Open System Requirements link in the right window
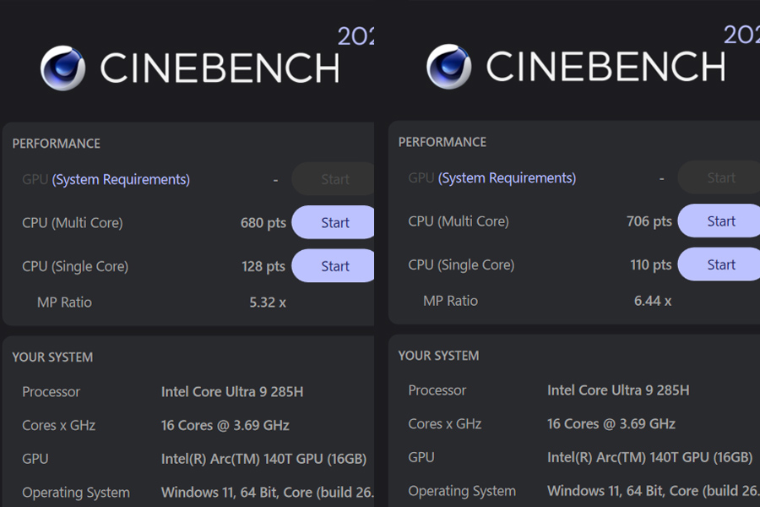Screen dimensions: 760x507 [x=507, y=178]
